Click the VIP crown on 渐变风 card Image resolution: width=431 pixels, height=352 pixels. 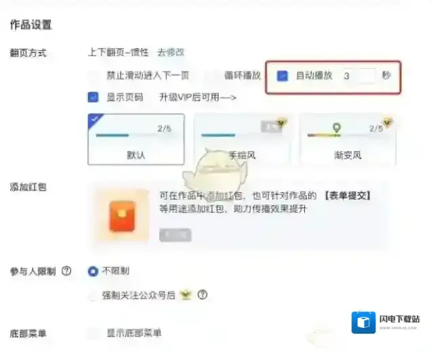point(388,123)
